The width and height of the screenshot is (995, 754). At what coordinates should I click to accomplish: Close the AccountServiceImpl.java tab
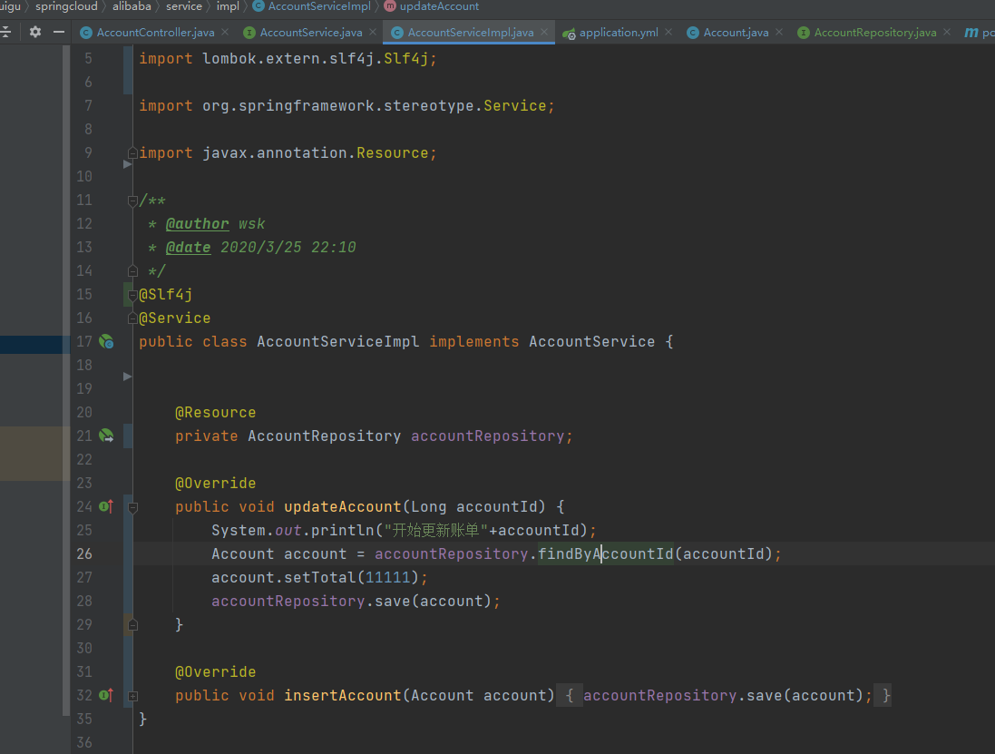pos(544,32)
